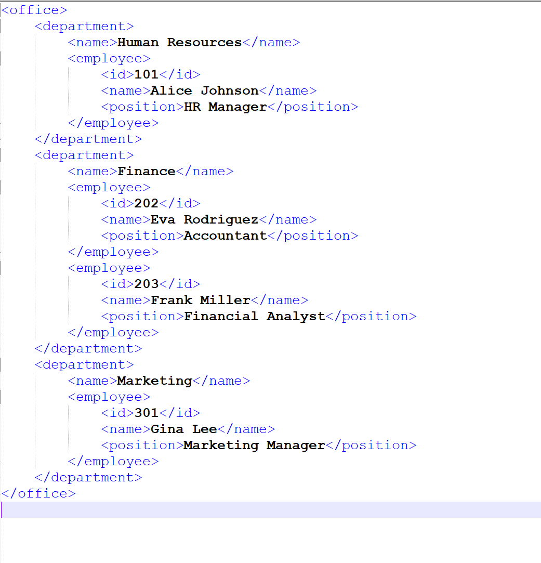Select the position text HR Manager
Viewport: 541px width, 563px height.
pyautogui.click(x=223, y=107)
